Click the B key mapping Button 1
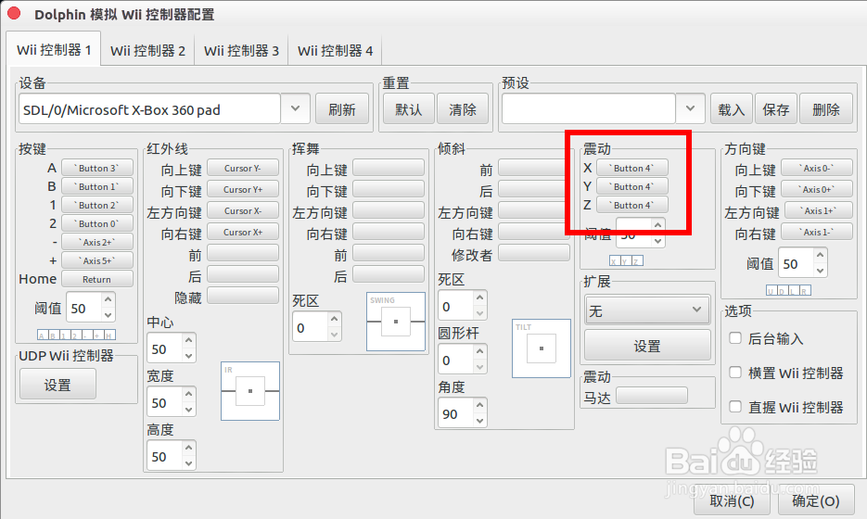 click(97, 187)
